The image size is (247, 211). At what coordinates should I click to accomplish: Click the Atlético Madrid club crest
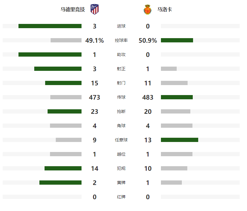tap(95, 9)
